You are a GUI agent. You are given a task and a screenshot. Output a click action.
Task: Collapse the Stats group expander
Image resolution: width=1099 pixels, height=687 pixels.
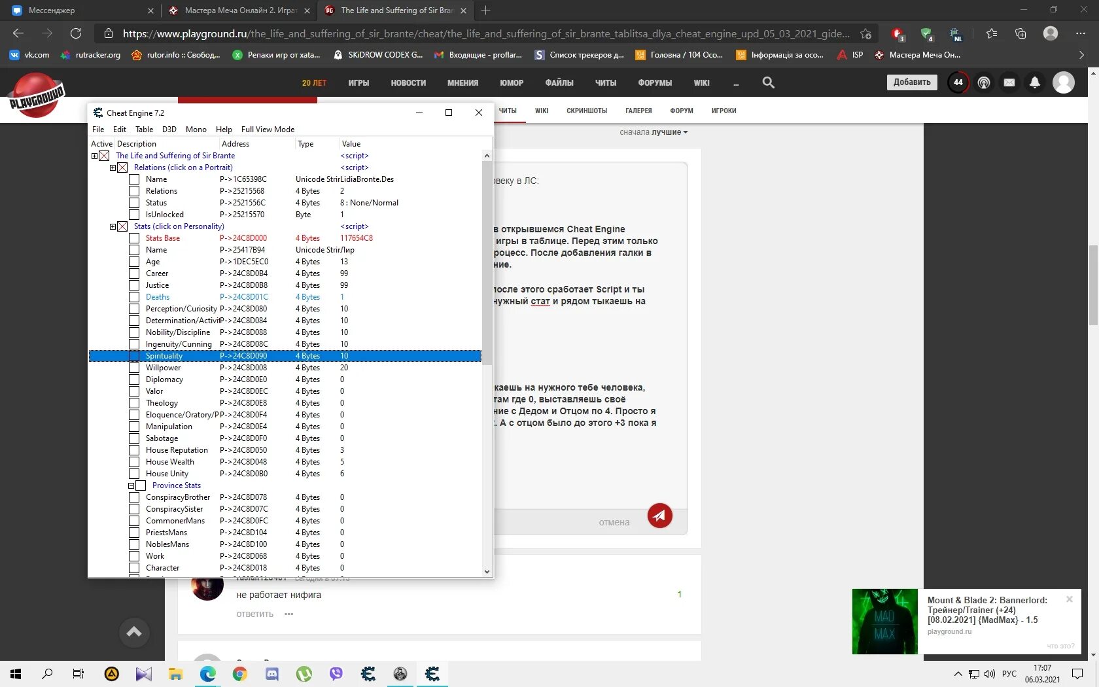(113, 226)
